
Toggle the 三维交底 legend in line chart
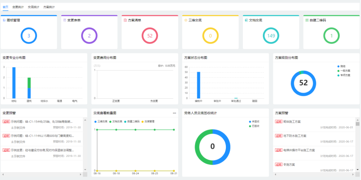point(100,121)
